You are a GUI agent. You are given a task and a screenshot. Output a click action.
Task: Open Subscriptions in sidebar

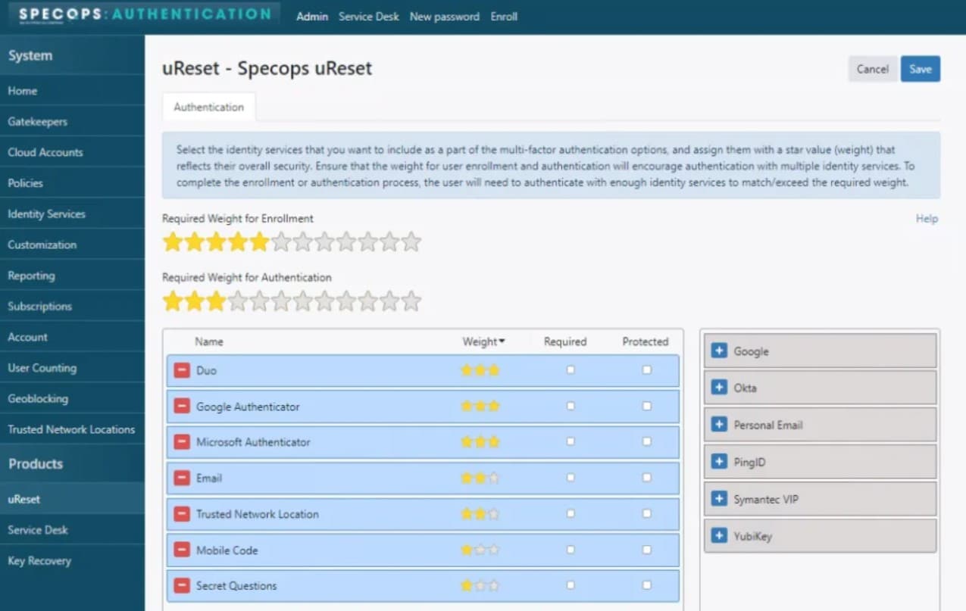(x=72, y=306)
